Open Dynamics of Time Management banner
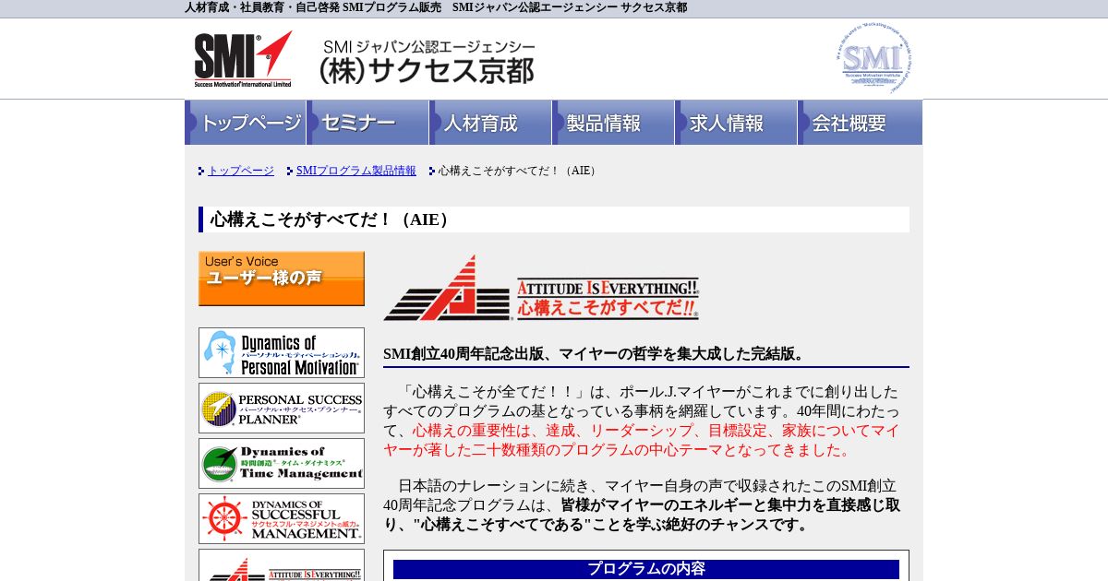Screen dimensions: 1108x581 coord(282,463)
